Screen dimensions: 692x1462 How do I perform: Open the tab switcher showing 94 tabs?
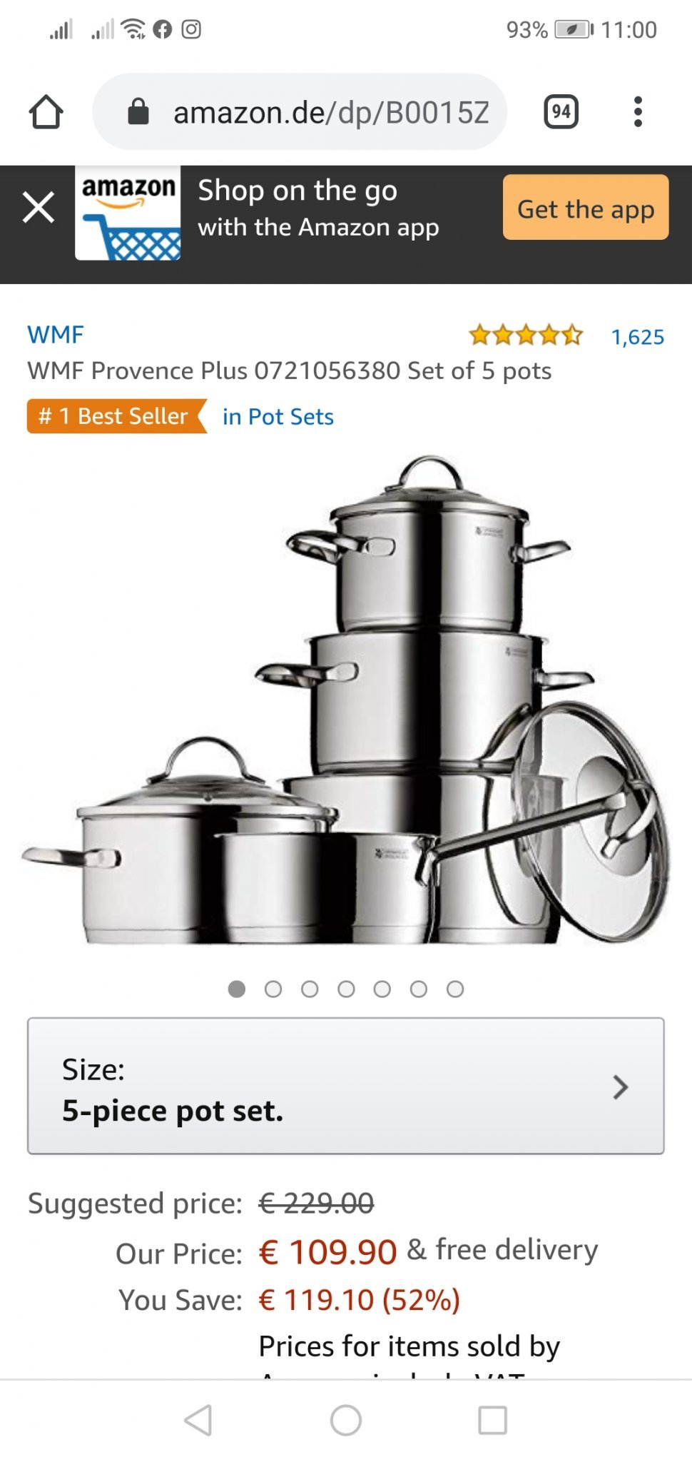(561, 112)
